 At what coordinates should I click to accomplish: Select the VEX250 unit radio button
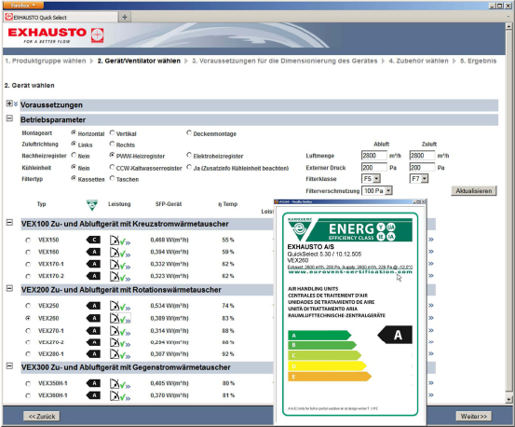point(28,306)
